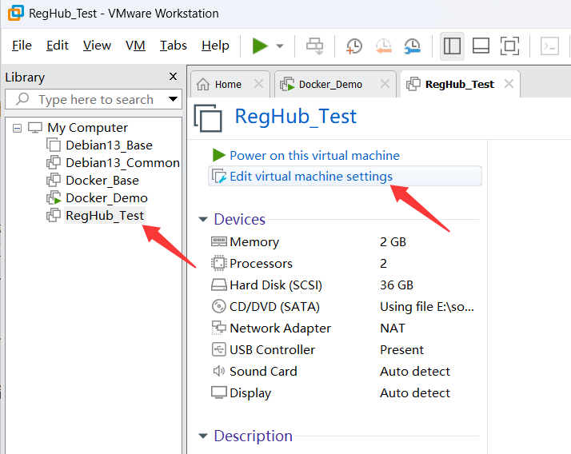Image resolution: width=571 pixels, height=454 pixels.
Task: Click the revert to snapshot icon
Action: (x=383, y=46)
